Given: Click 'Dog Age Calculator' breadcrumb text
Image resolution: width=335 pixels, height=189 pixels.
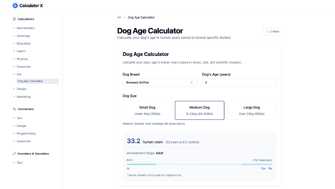Looking at the screenshot, I should click(x=141, y=17).
